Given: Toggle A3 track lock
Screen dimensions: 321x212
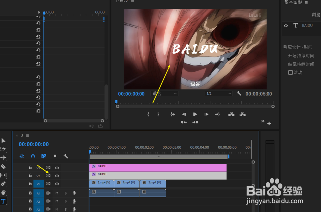Looking at the screenshot, I should point(30,209).
